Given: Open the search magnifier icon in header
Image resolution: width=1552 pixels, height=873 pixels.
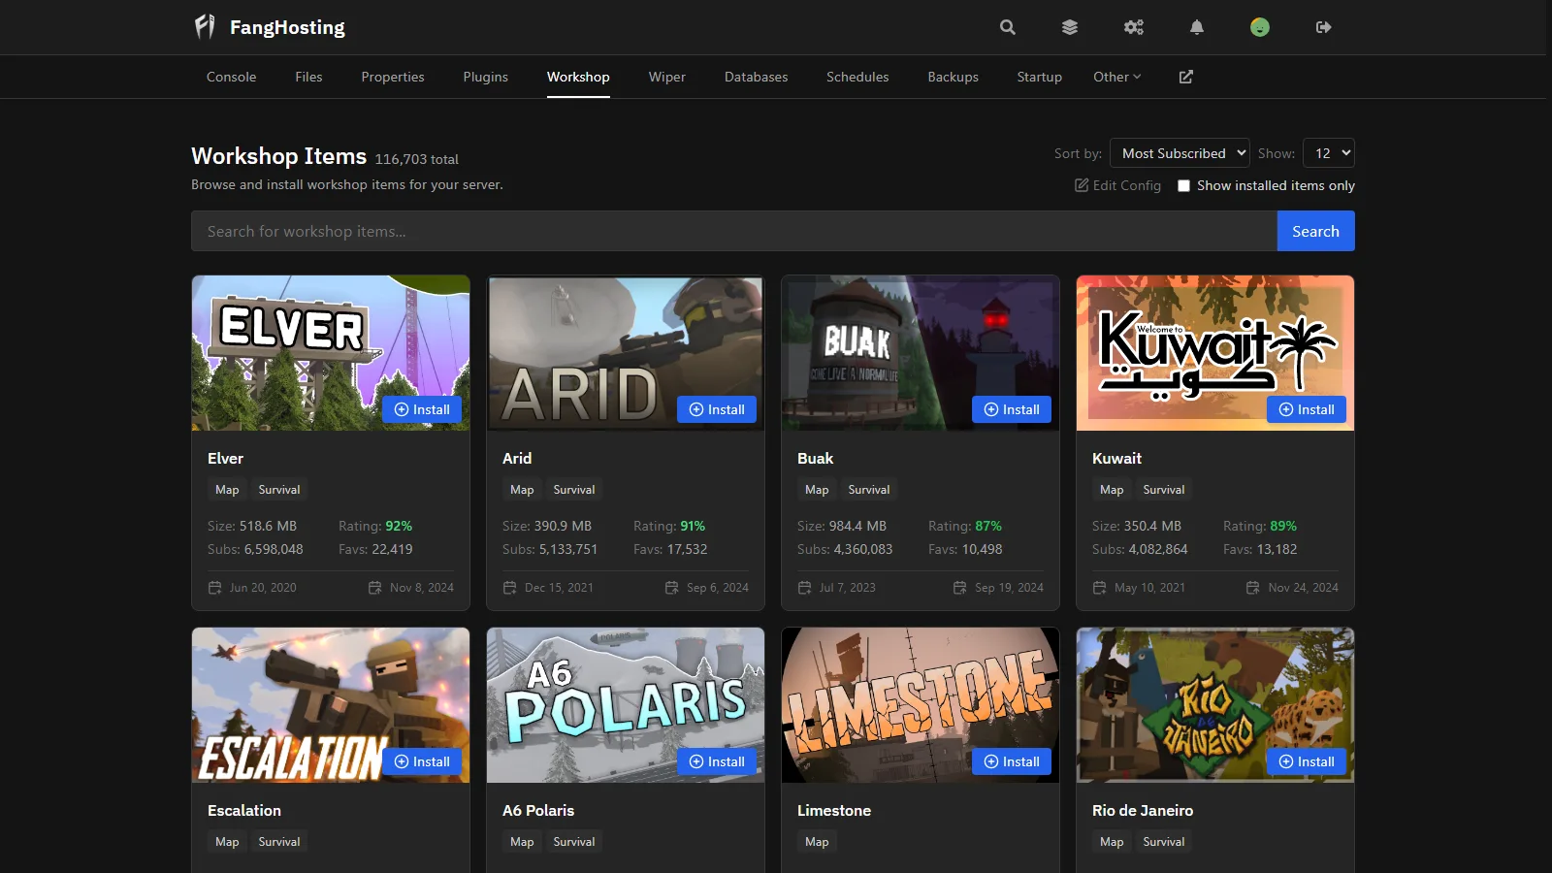Looking at the screenshot, I should tap(1008, 27).
